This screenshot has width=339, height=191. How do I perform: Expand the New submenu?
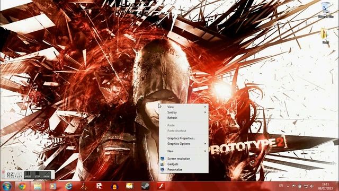tap(184, 151)
